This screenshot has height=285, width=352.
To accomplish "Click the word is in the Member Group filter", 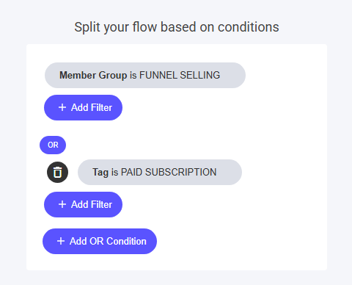I will point(133,75).
